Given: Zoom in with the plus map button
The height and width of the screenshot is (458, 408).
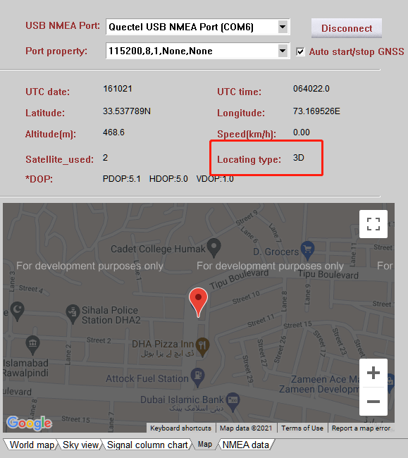Looking at the screenshot, I should pos(373,373).
